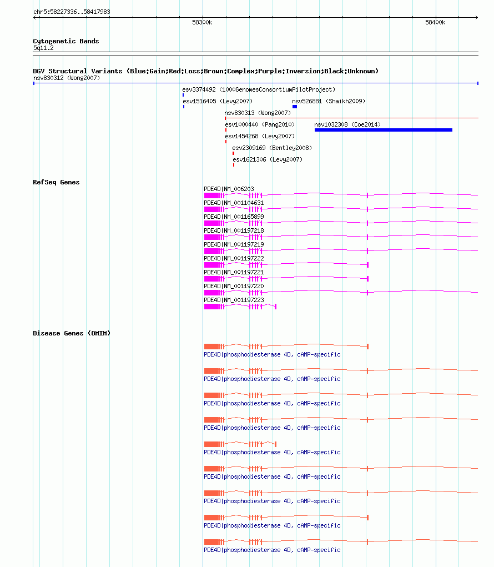Select the RefSeq Genes track title
This screenshot has width=494, height=567.
(x=56, y=182)
